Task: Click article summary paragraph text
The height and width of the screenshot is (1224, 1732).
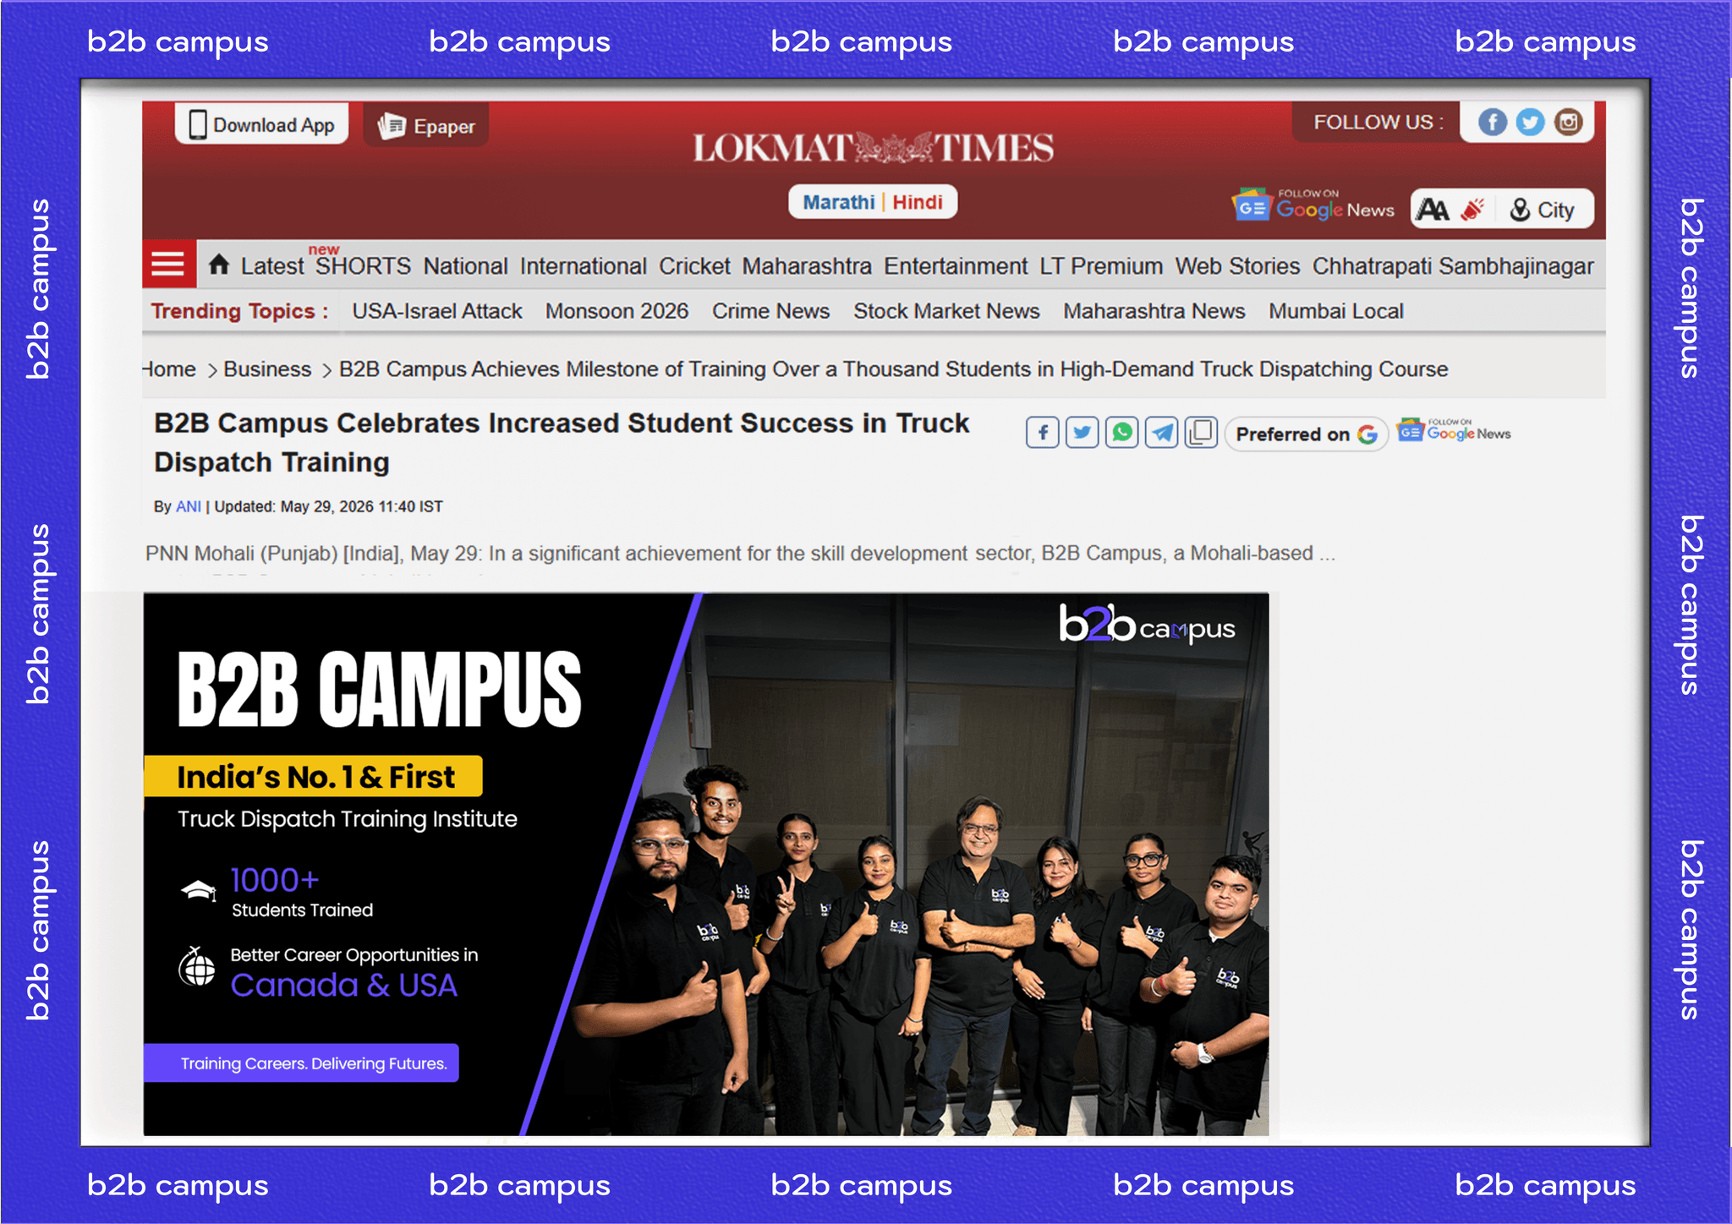Action: [x=740, y=554]
